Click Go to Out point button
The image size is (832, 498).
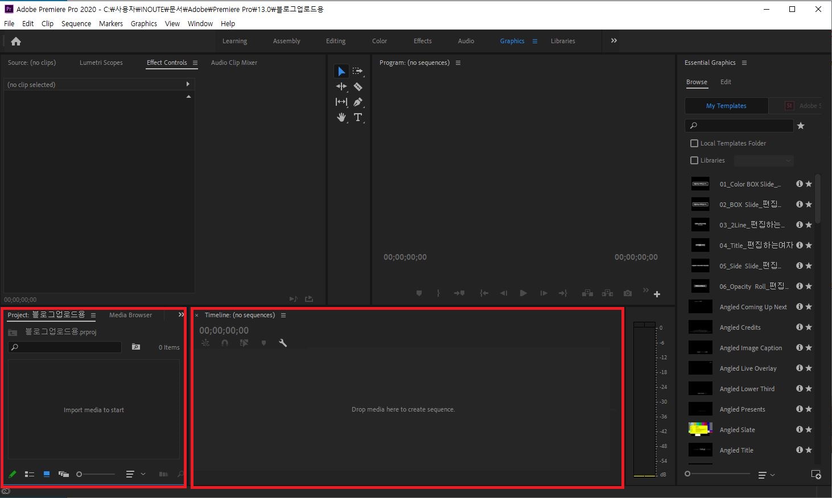click(563, 293)
